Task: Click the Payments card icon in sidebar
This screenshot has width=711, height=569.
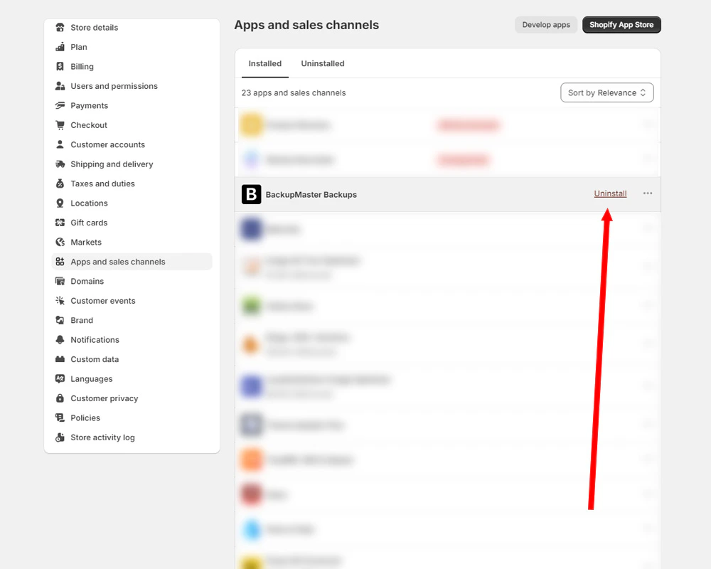Action: coord(60,105)
